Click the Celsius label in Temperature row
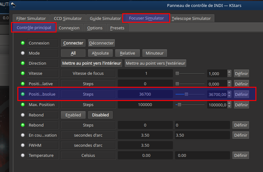Screen dimensions: 263x172 (88, 155)
